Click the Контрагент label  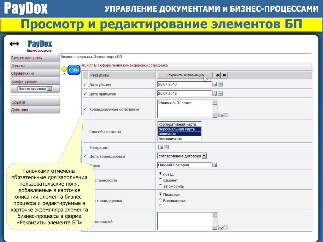point(99,147)
